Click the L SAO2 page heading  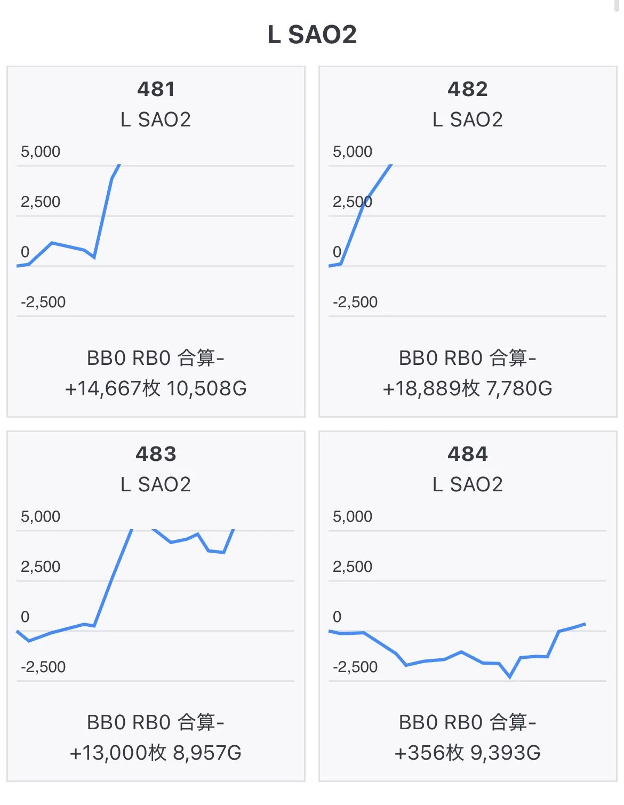coord(312,35)
